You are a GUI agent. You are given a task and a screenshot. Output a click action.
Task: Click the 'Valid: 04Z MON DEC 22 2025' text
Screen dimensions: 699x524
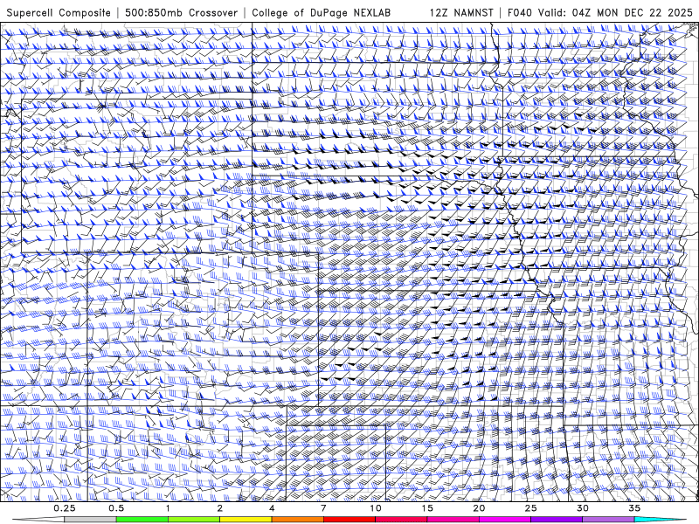(x=616, y=13)
